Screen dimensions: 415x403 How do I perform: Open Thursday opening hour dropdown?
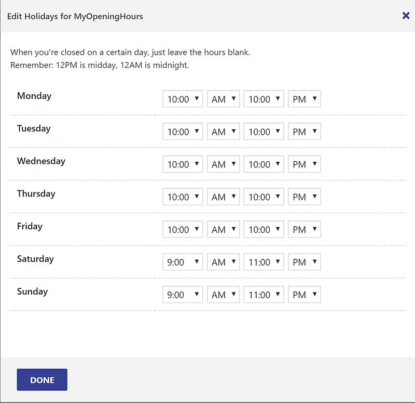tap(183, 197)
